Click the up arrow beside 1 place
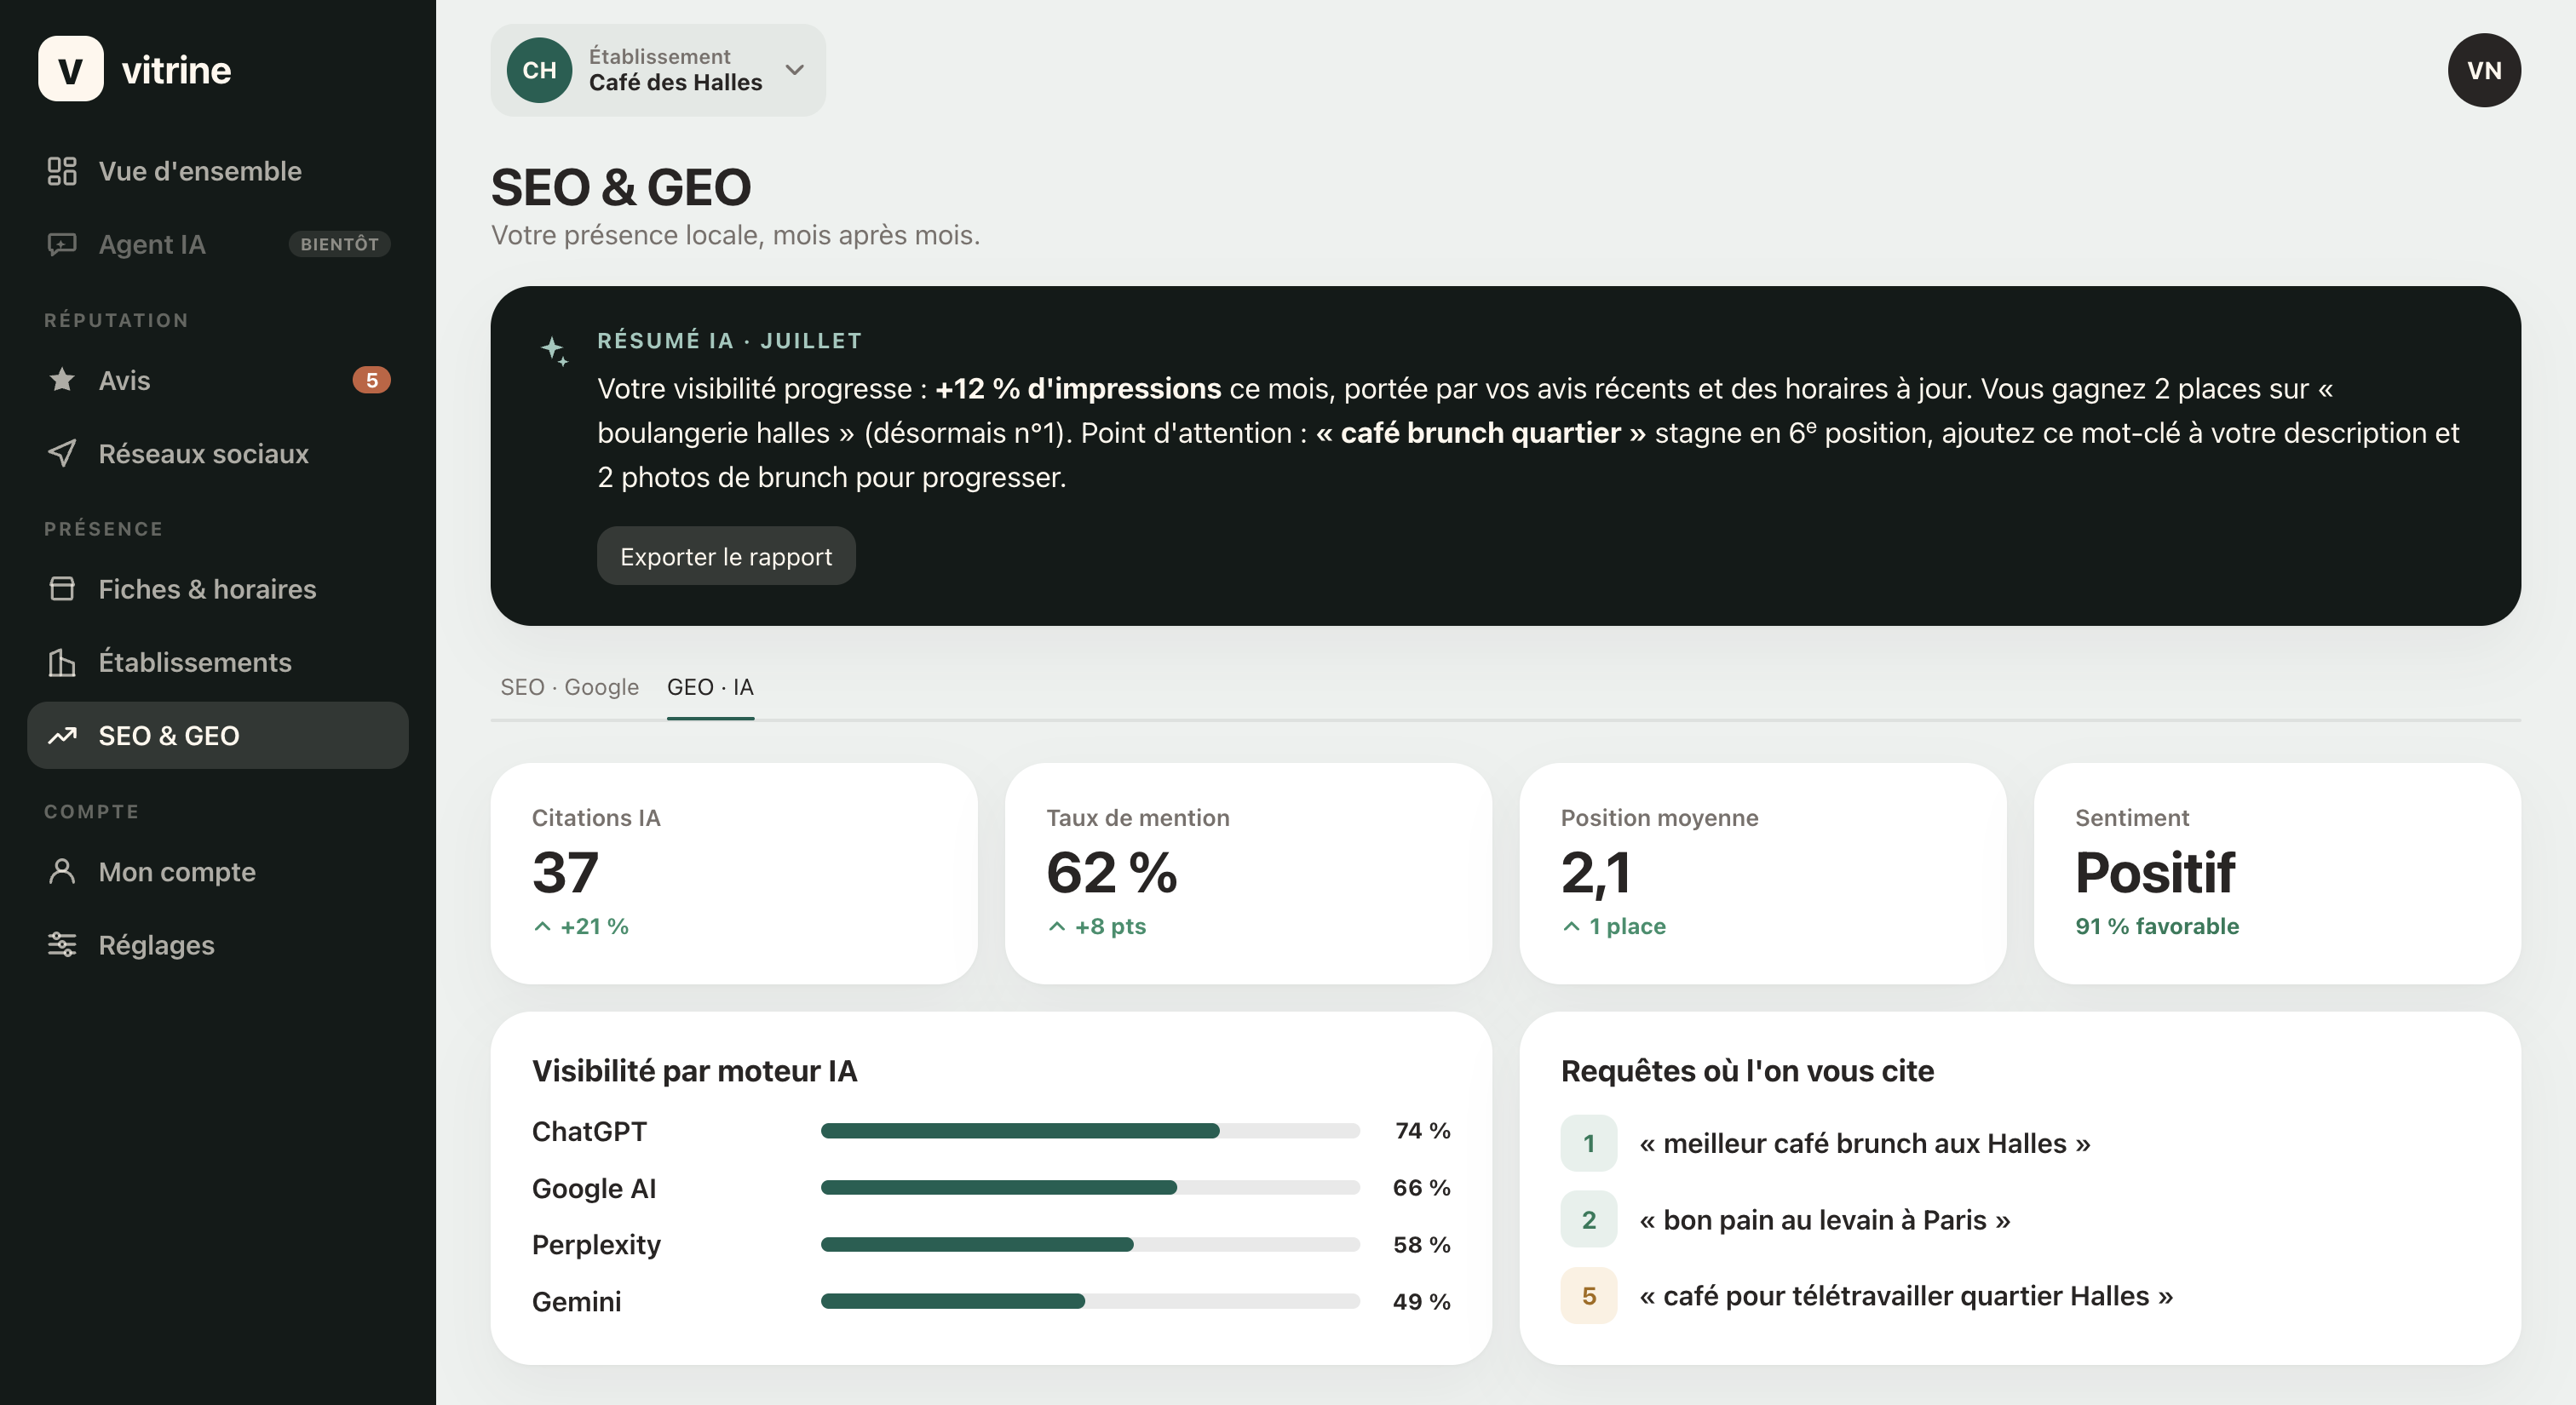The image size is (2576, 1405). (1571, 926)
